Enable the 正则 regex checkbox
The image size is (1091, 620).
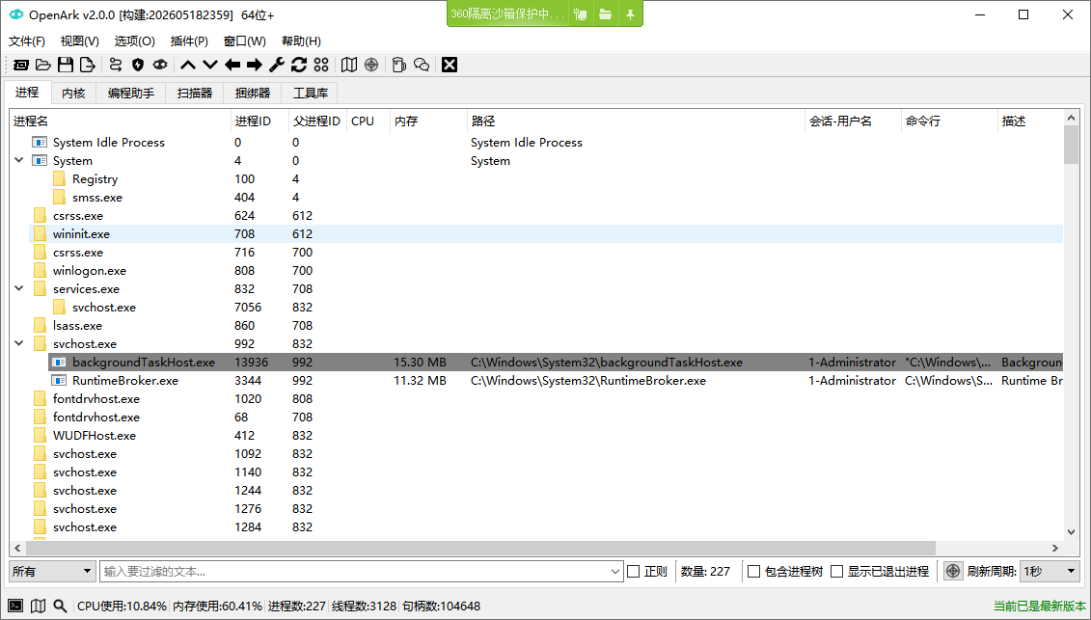click(x=633, y=571)
